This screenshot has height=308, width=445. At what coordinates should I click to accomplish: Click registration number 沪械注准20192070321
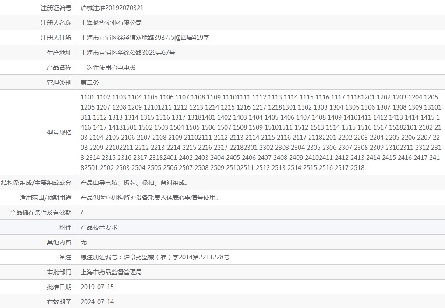click(x=112, y=8)
